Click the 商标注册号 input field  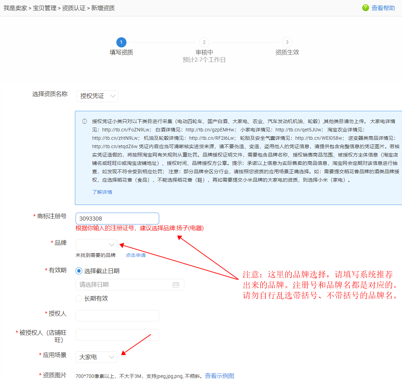tap(117, 219)
